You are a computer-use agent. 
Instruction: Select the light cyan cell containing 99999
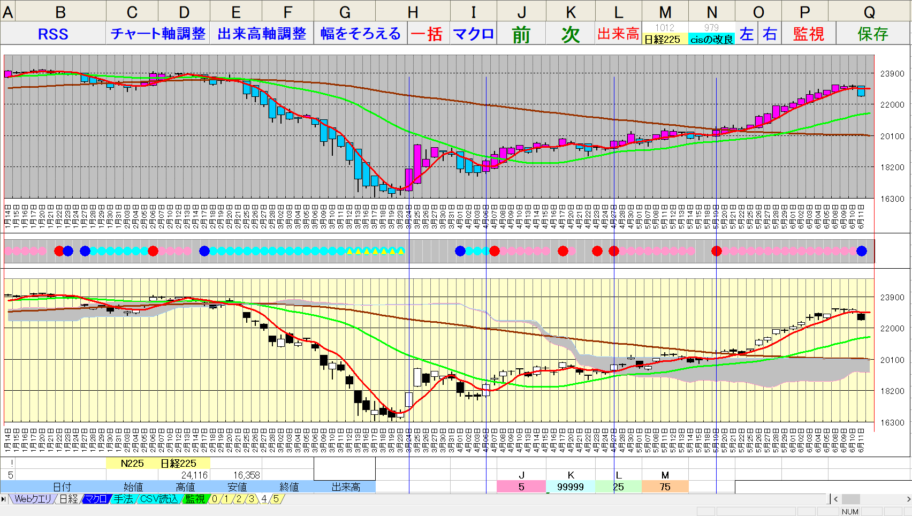pos(571,487)
